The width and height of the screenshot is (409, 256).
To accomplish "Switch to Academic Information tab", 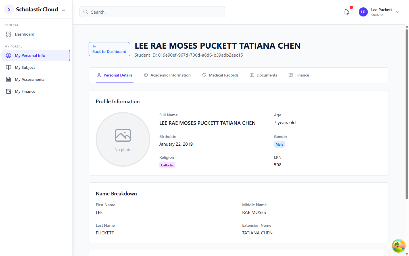I will [x=167, y=75].
